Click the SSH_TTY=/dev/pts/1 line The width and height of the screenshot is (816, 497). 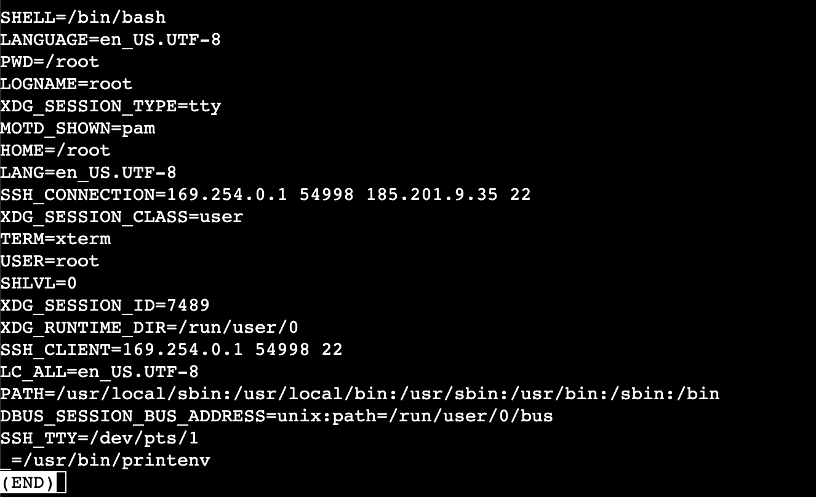click(x=100, y=438)
